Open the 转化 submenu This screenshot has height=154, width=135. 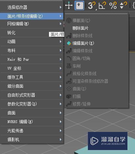coord(32,33)
